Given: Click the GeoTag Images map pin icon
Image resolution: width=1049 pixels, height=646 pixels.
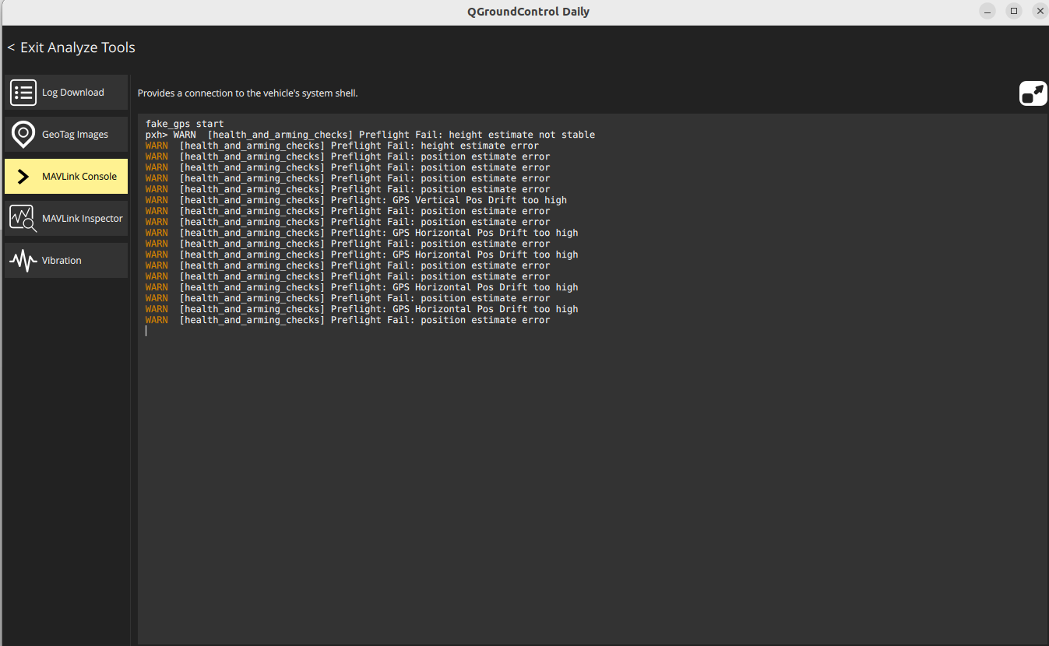Looking at the screenshot, I should click(23, 135).
